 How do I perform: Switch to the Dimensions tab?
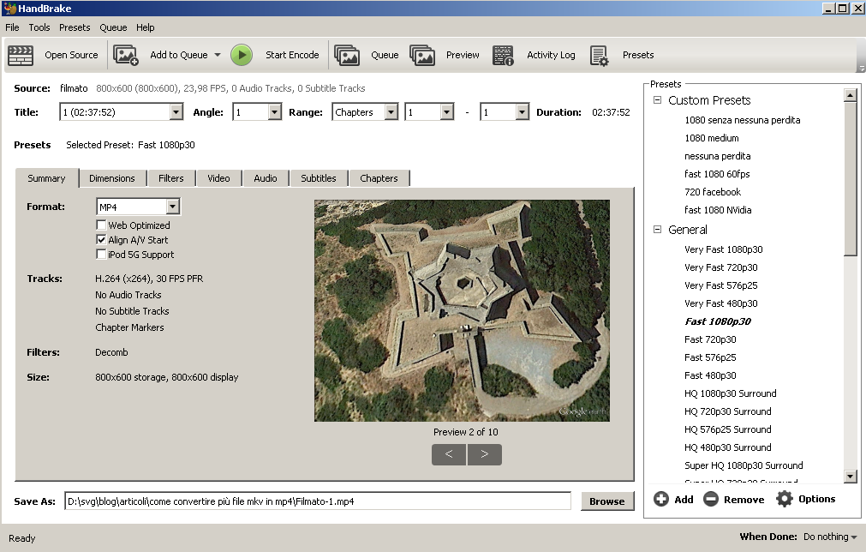click(x=112, y=178)
